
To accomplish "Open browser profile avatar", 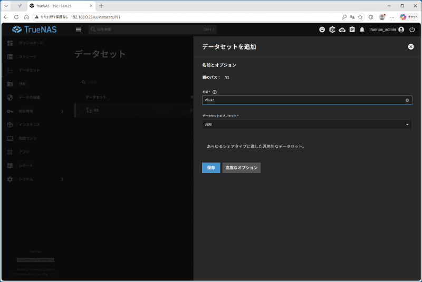I will coord(382,17).
